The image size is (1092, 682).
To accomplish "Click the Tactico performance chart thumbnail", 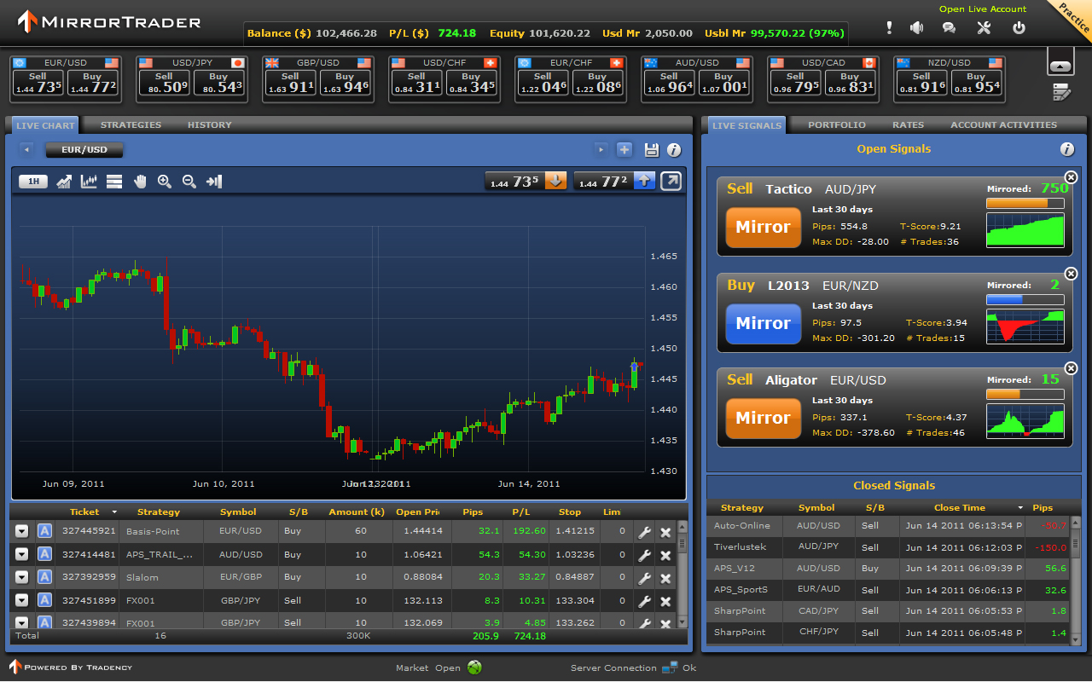I will (x=1025, y=230).
